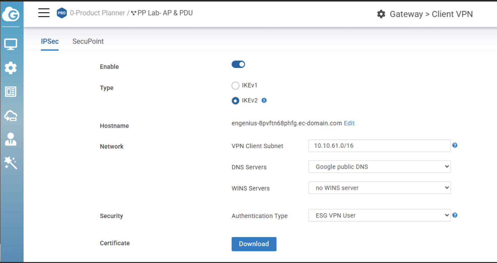Open the monitor dashboard sidebar icon
This screenshot has height=263, width=497.
11,44
